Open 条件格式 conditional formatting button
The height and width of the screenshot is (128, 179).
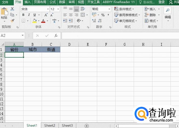click(125, 9)
